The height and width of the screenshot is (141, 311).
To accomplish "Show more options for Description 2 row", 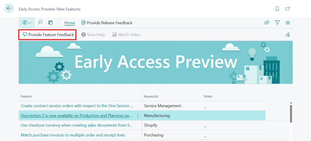I will pyautogui.click(x=138, y=115).
